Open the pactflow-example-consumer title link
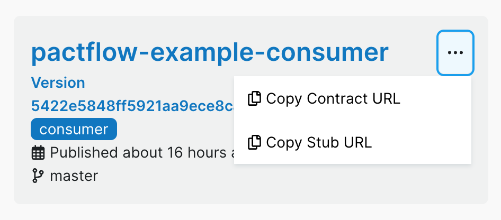Image resolution: width=501 pixels, height=220 pixels. pyautogui.click(x=210, y=52)
